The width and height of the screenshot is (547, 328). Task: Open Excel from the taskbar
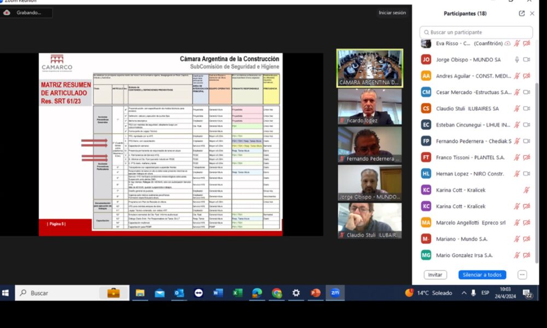(237, 293)
